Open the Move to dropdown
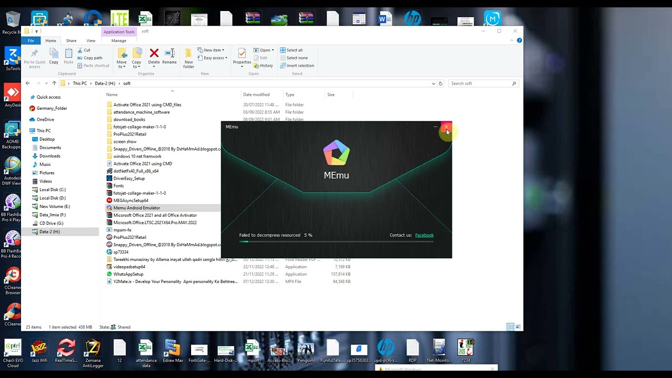Image resolution: width=672 pixels, height=378 pixels. coord(122,58)
